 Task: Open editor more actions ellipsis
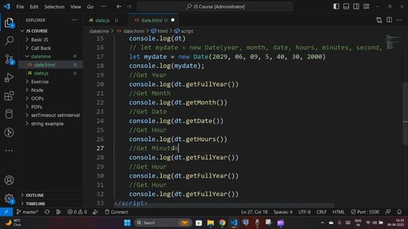coord(399,20)
